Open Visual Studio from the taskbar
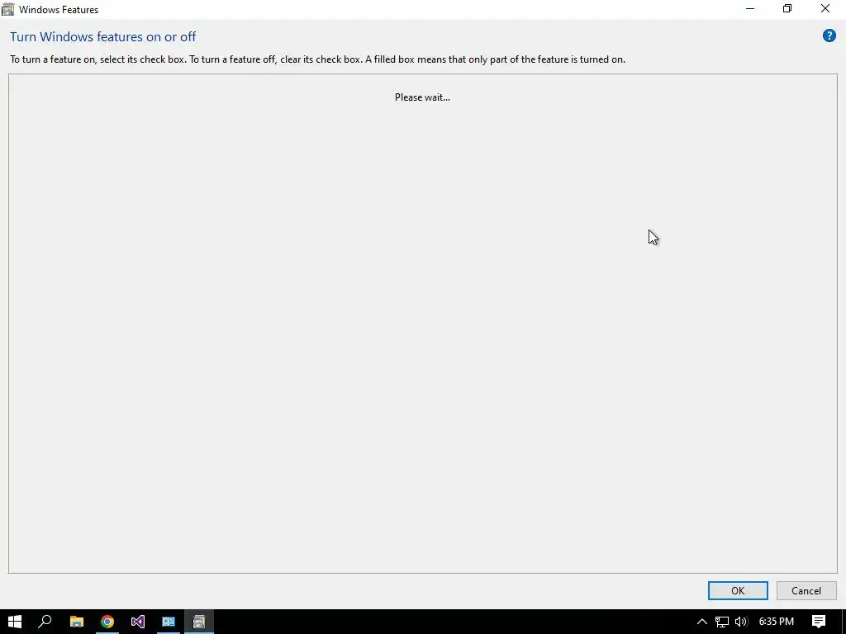Screen dimensions: 846x634 [138, 622]
